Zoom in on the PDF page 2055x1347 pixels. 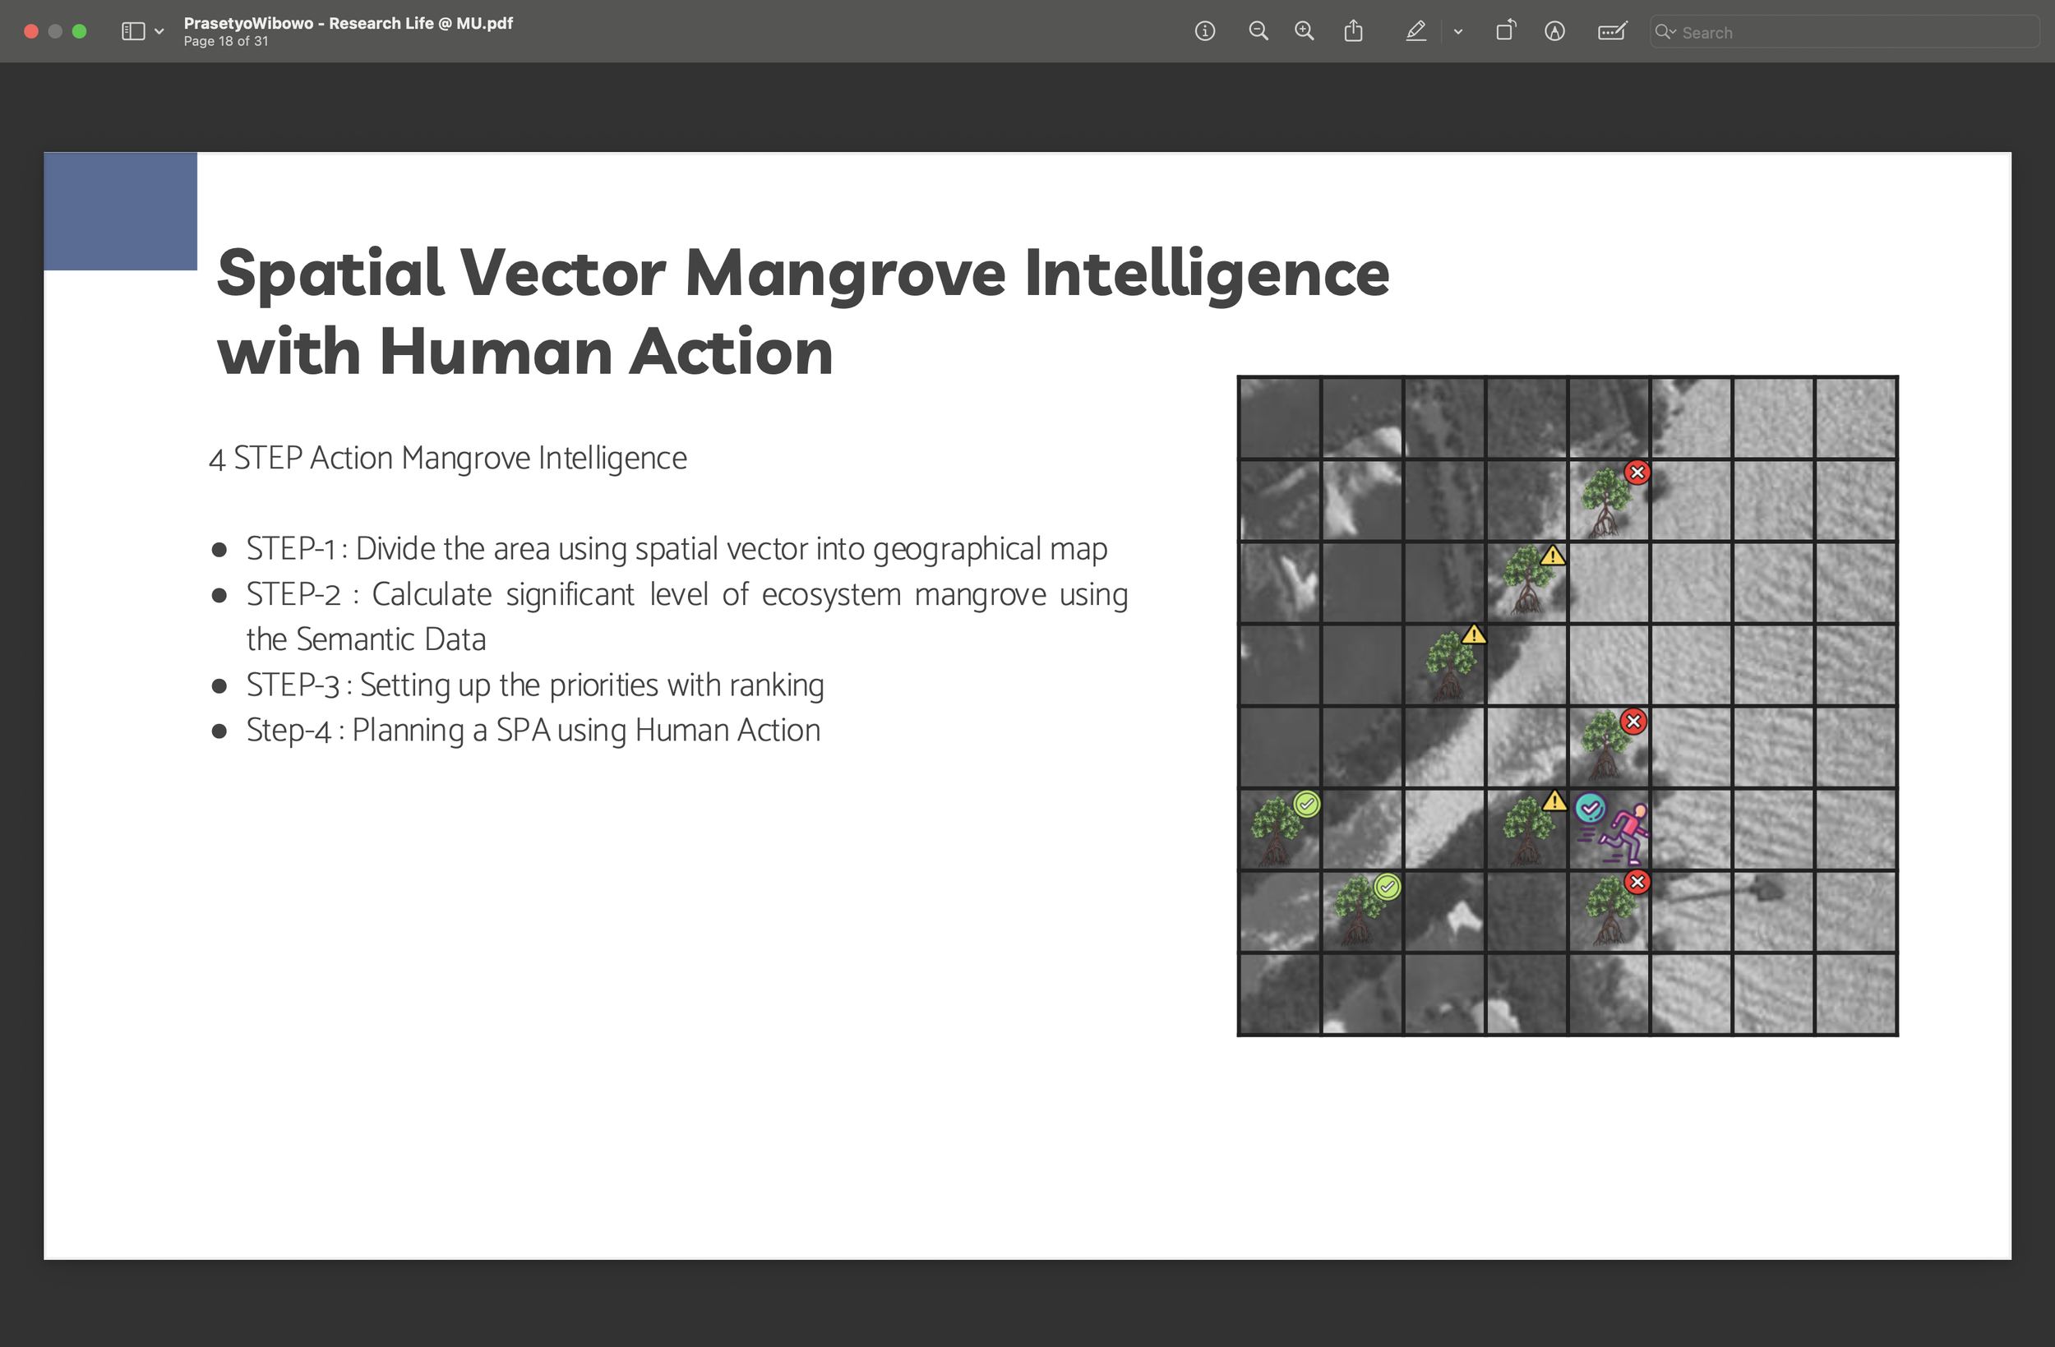(x=1304, y=32)
